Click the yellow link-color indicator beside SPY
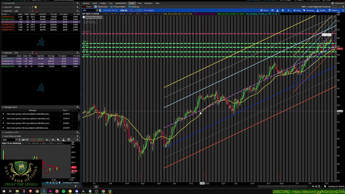The height and width of the screenshot is (194, 345). (100, 10)
